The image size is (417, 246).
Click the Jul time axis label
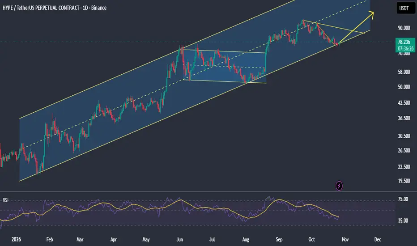(212, 239)
